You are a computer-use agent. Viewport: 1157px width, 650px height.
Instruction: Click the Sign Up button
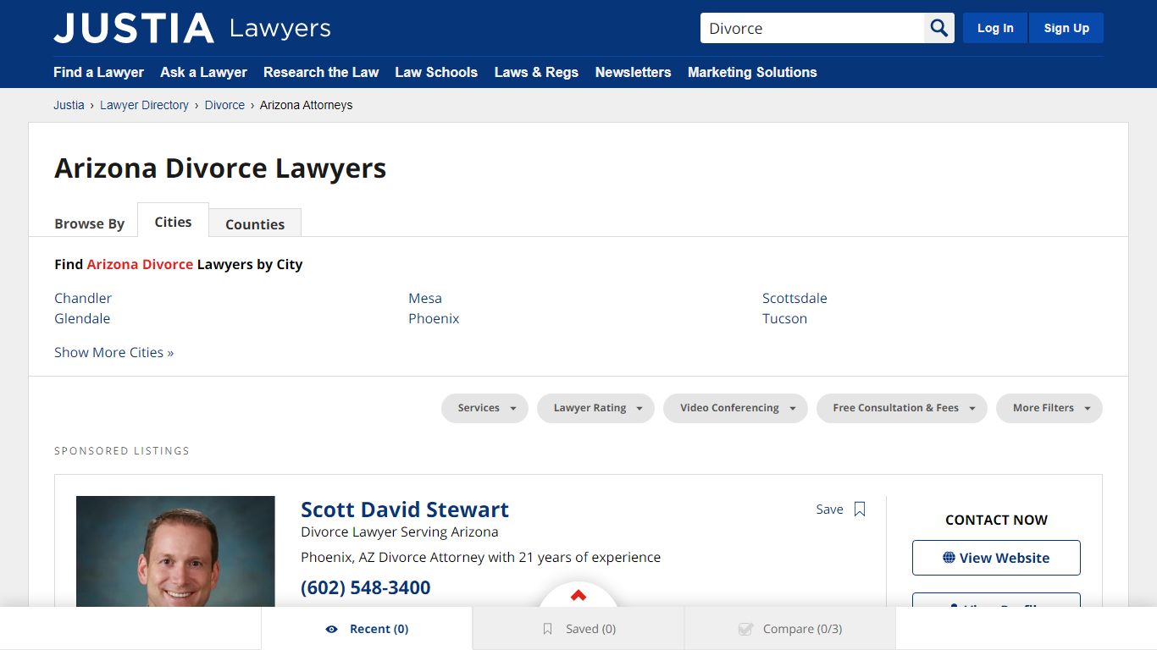coord(1066,28)
